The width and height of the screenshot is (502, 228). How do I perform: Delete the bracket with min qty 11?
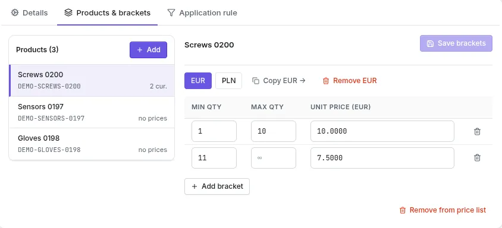coord(477,158)
